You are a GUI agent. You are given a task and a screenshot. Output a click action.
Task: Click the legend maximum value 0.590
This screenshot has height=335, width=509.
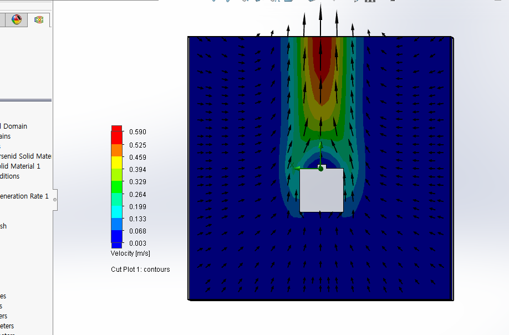[x=138, y=132]
